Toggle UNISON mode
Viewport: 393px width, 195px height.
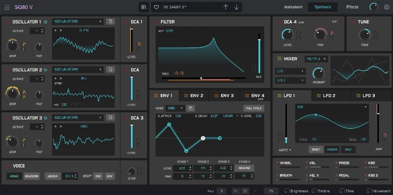coord(53,176)
